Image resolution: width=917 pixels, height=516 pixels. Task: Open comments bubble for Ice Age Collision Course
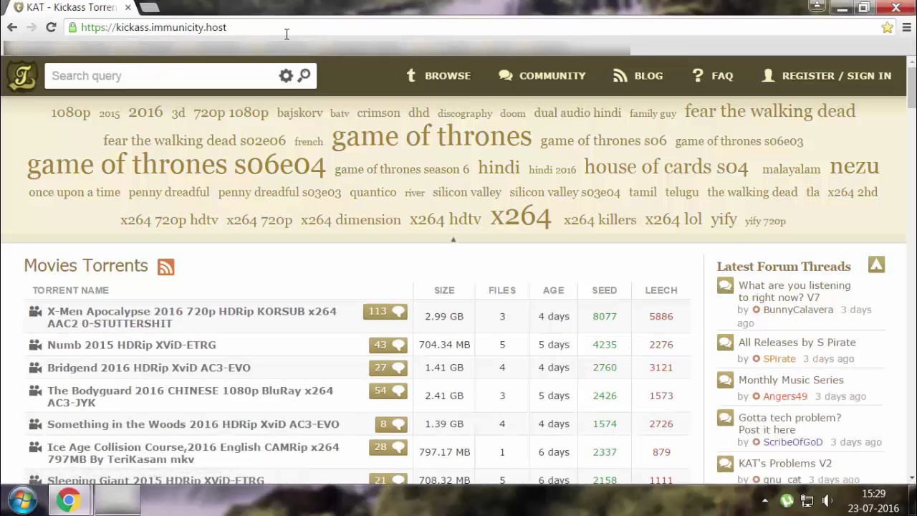(388, 447)
